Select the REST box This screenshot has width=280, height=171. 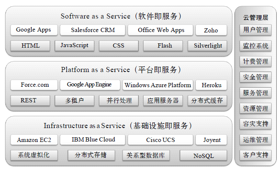(x=30, y=101)
